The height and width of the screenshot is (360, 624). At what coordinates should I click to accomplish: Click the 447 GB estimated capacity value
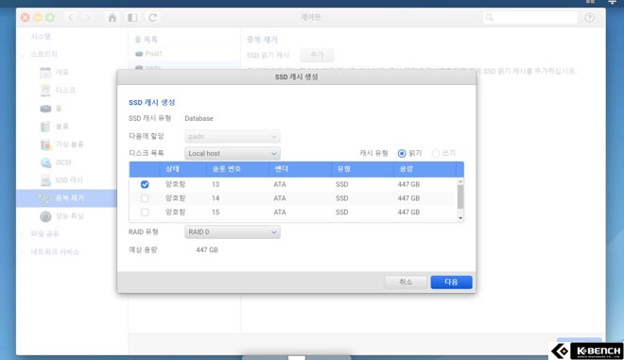pyautogui.click(x=207, y=249)
